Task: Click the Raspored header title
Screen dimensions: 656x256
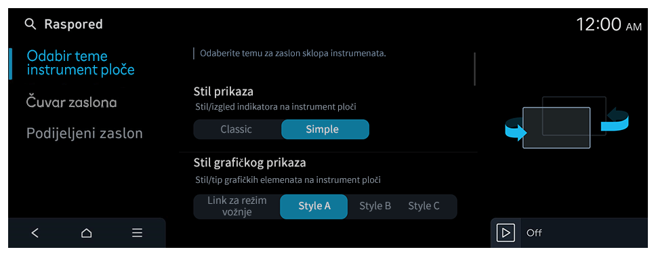Action: pos(73,24)
